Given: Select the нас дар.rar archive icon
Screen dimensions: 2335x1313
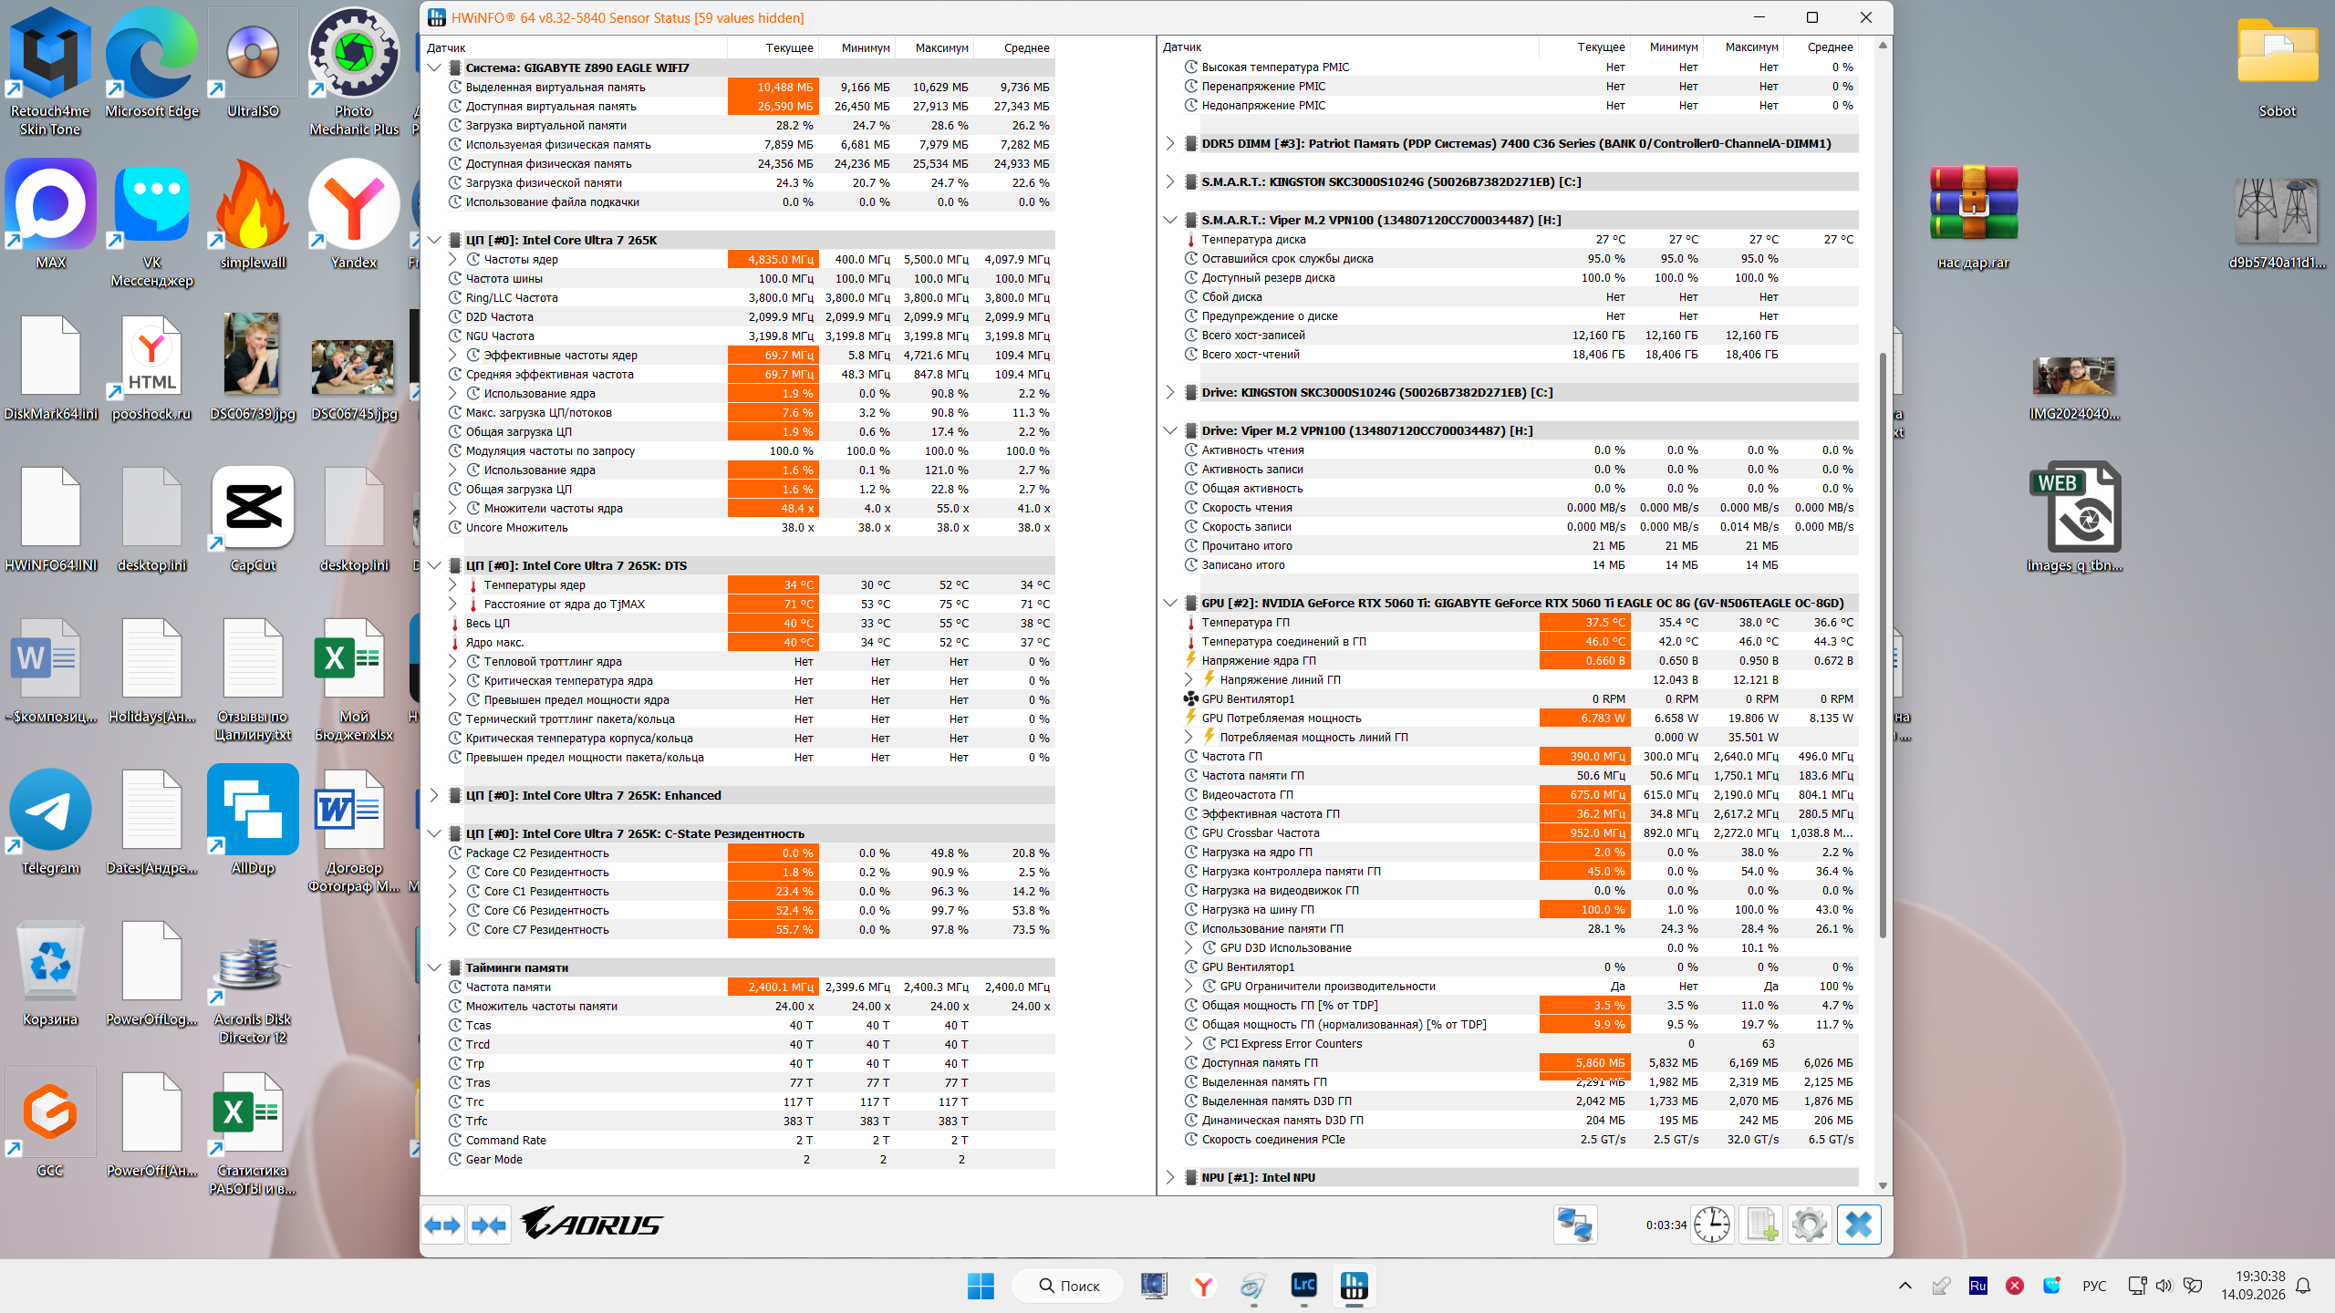Looking at the screenshot, I should tap(1974, 217).
